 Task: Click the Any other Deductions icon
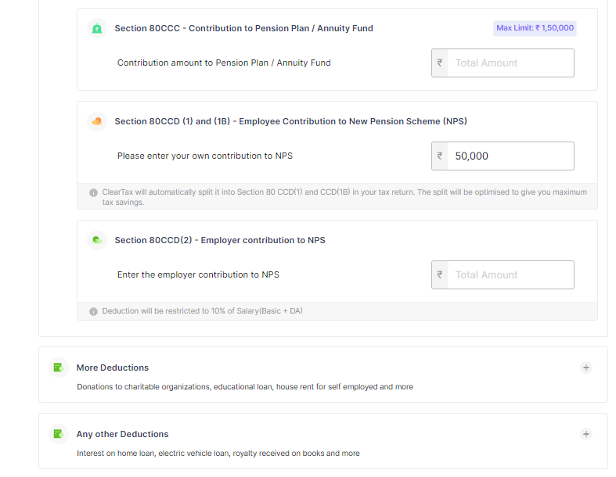(59, 434)
